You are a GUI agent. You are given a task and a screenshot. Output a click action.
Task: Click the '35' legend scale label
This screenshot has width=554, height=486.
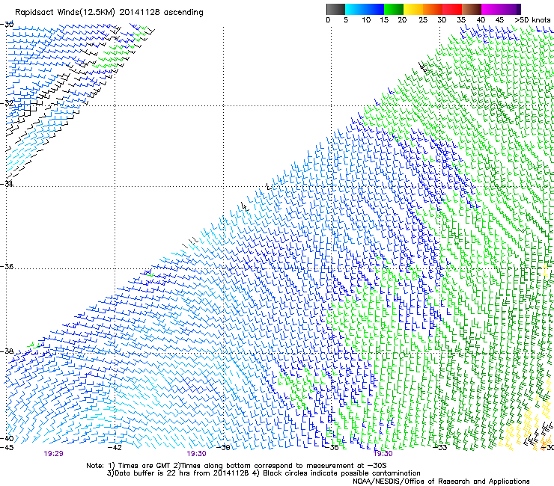(461, 20)
